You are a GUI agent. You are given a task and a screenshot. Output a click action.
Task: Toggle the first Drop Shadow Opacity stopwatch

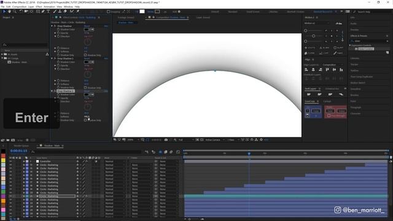click(58, 33)
